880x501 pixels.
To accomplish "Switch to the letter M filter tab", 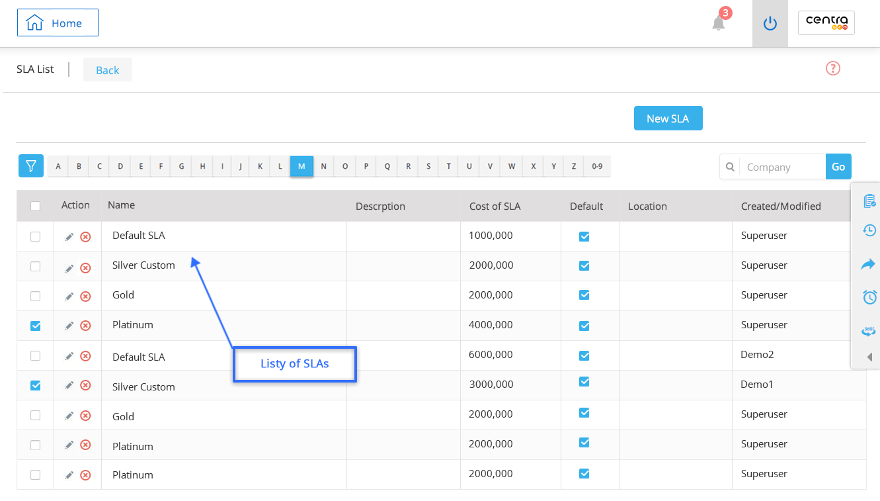I will click(x=301, y=166).
